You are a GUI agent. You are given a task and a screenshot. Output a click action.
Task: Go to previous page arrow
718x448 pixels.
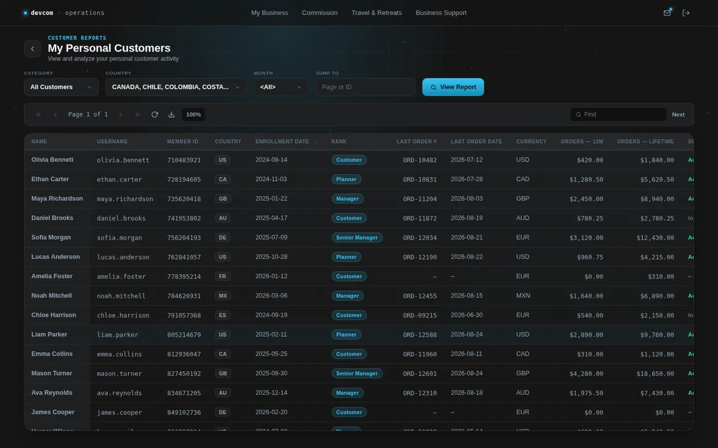(x=55, y=115)
